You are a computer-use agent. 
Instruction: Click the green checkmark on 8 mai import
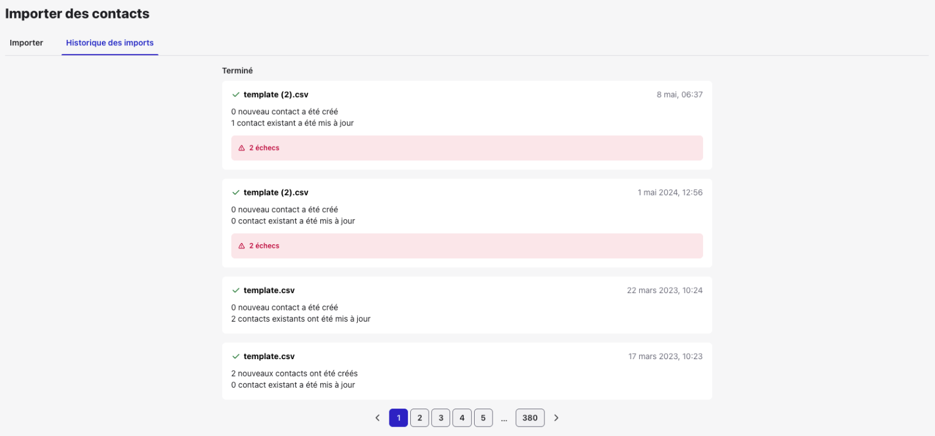(x=236, y=95)
